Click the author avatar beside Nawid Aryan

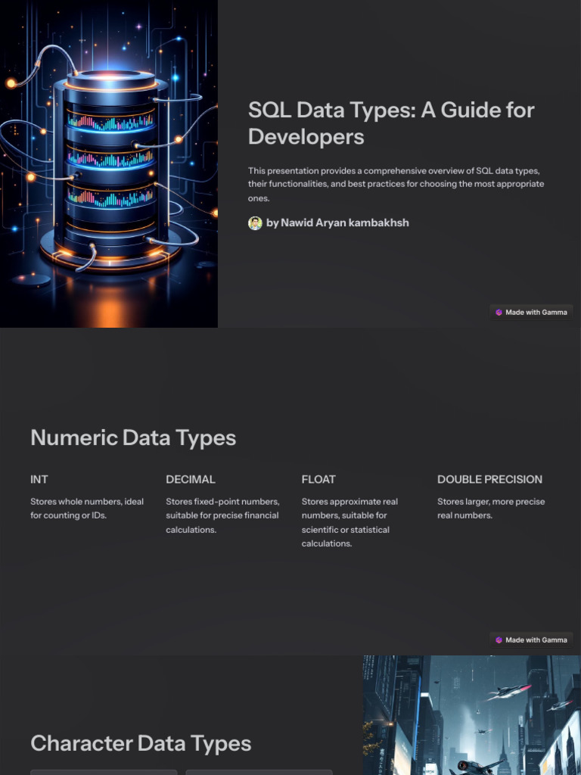coord(255,223)
